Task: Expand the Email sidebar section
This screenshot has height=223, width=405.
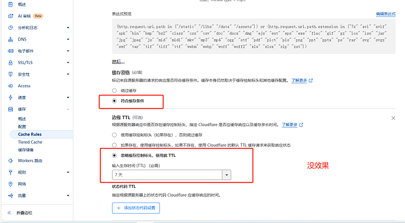Action: coord(68,51)
